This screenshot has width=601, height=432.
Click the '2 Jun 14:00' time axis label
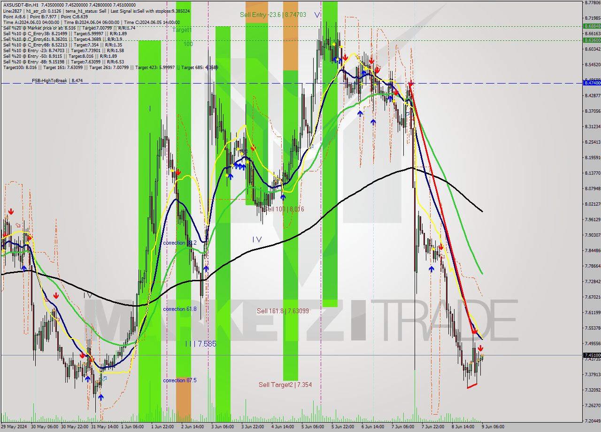click(x=193, y=427)
